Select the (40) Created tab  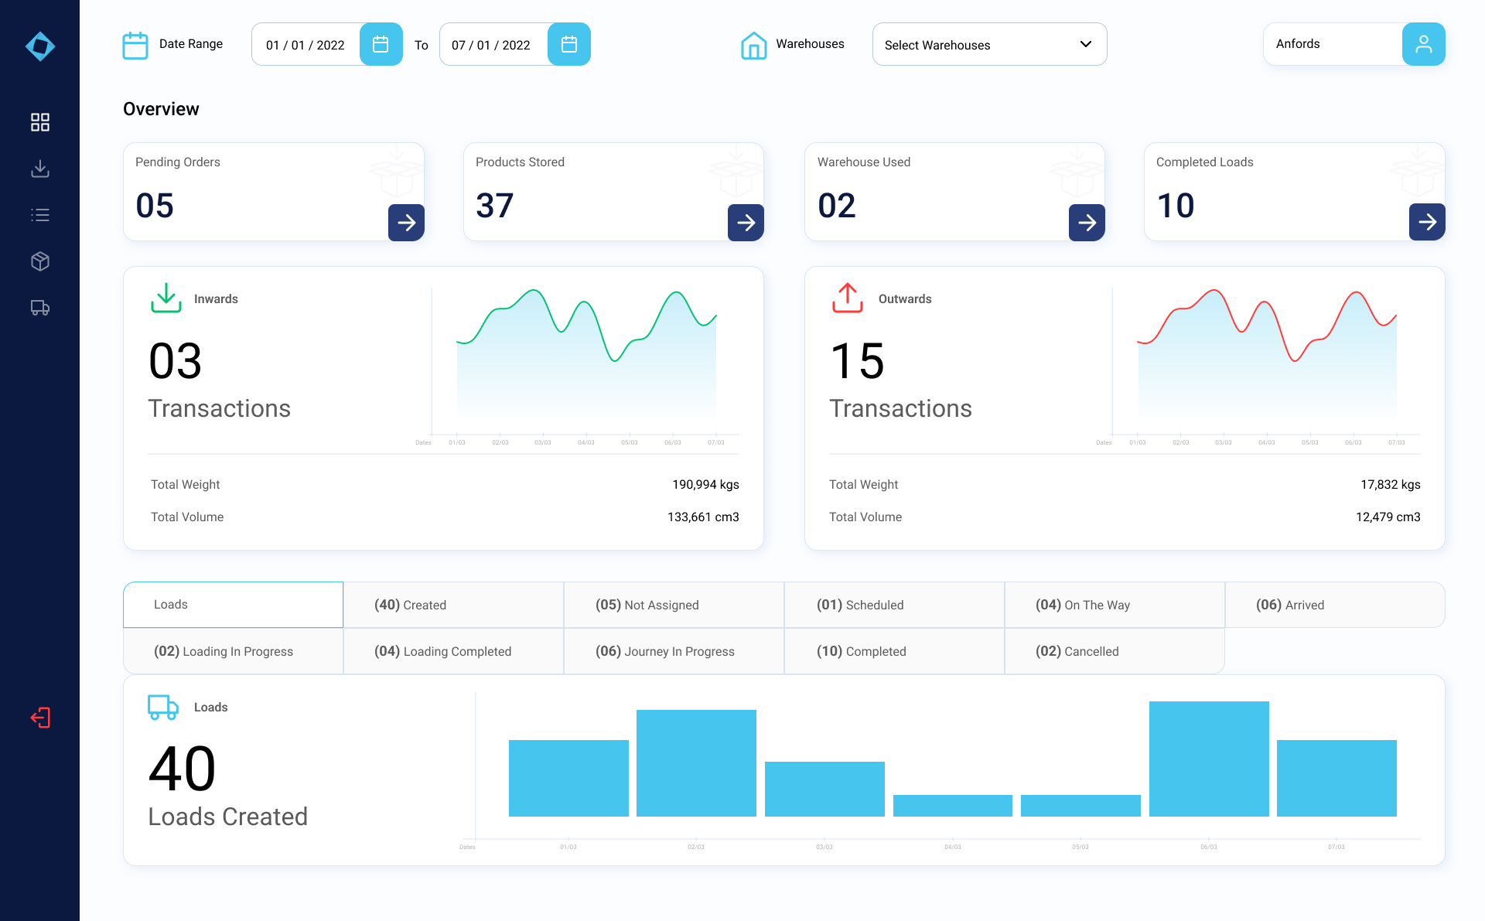[x=453, y=605]
